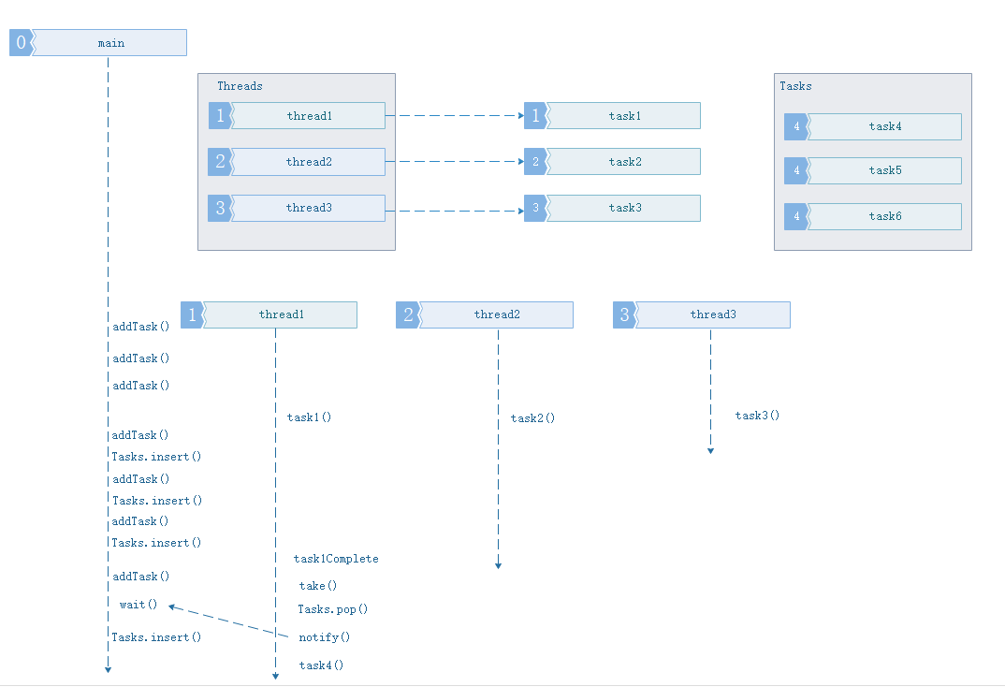Click the Tasks.pop() label
Viewport: 1005px width, 687px height.
pyautogui.click(x=332, y=609)
